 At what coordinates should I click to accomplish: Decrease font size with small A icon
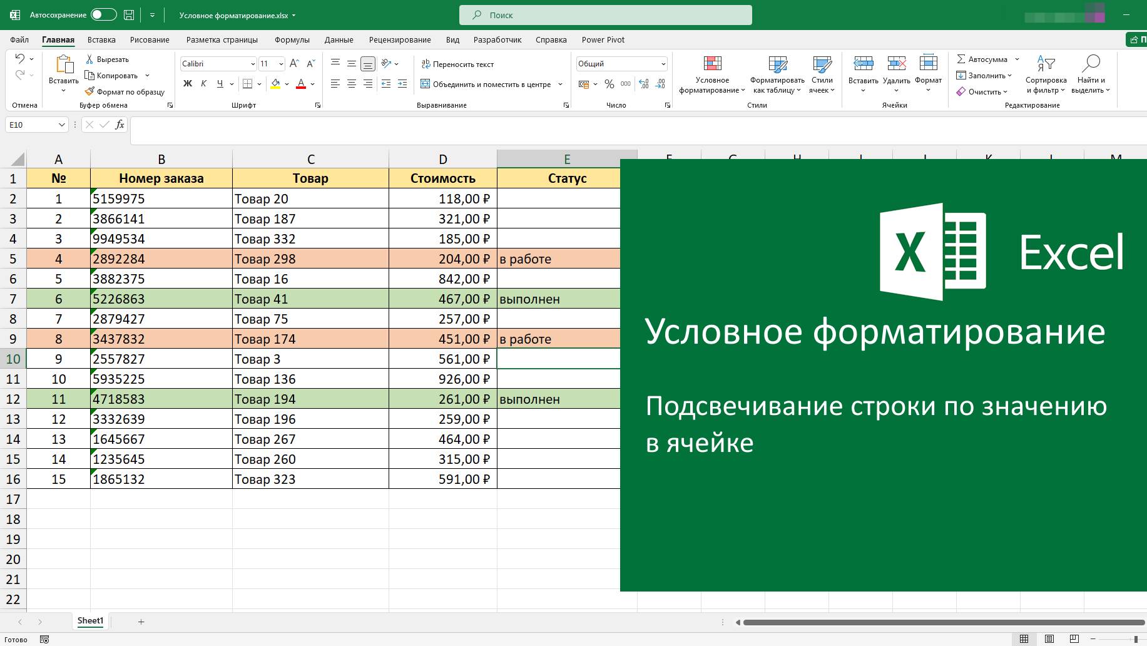(310, 63)
